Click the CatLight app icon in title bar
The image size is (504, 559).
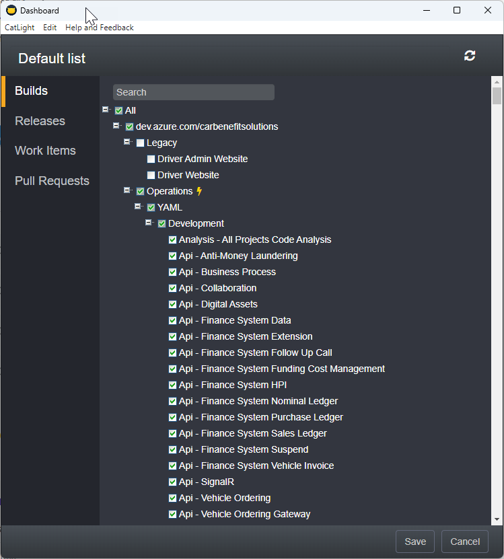pyautogui.click(x=11, y=10)
